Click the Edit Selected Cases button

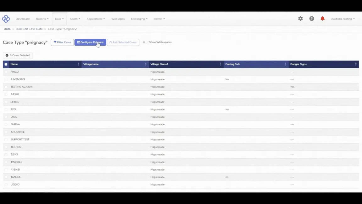pyautogui.click(x=123, y=42)
